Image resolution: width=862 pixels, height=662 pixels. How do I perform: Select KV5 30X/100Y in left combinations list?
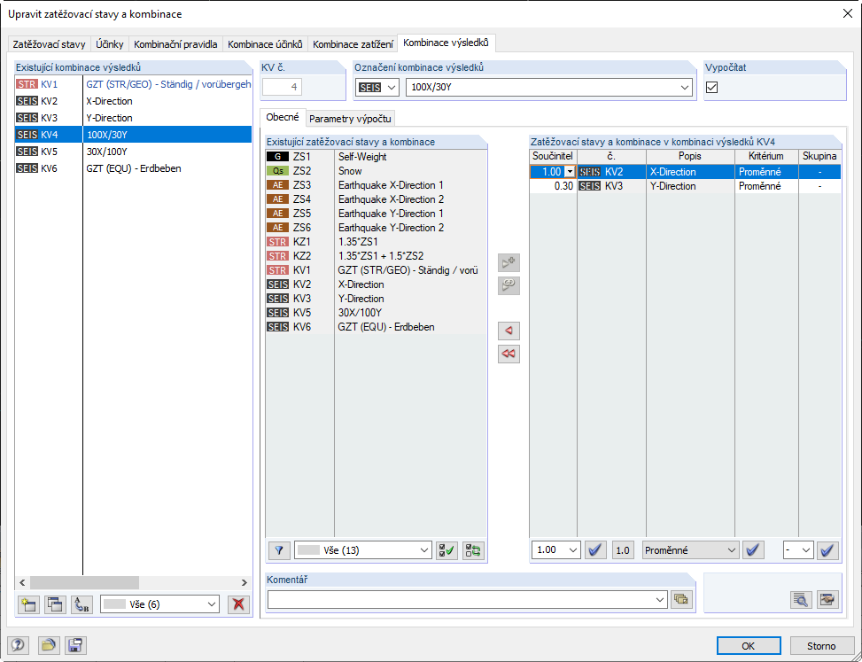tap(133, 152)
